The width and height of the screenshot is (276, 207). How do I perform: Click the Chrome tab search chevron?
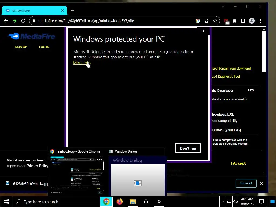[x=223, y=6]
